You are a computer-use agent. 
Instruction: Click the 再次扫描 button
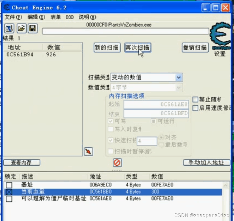coord(138,48)
